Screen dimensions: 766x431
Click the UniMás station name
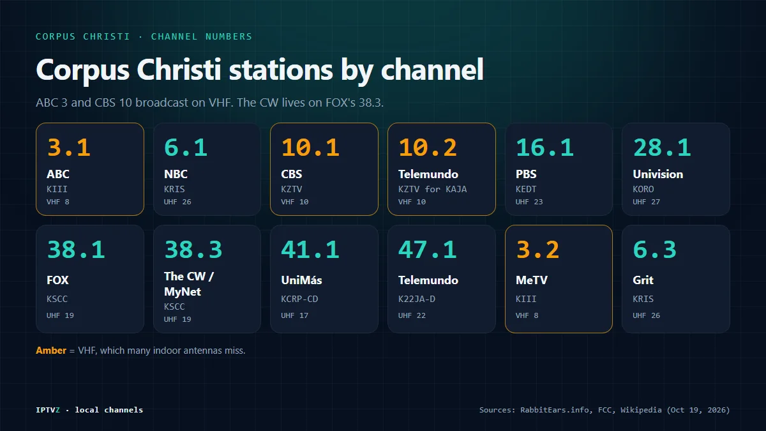pos(301,280)
